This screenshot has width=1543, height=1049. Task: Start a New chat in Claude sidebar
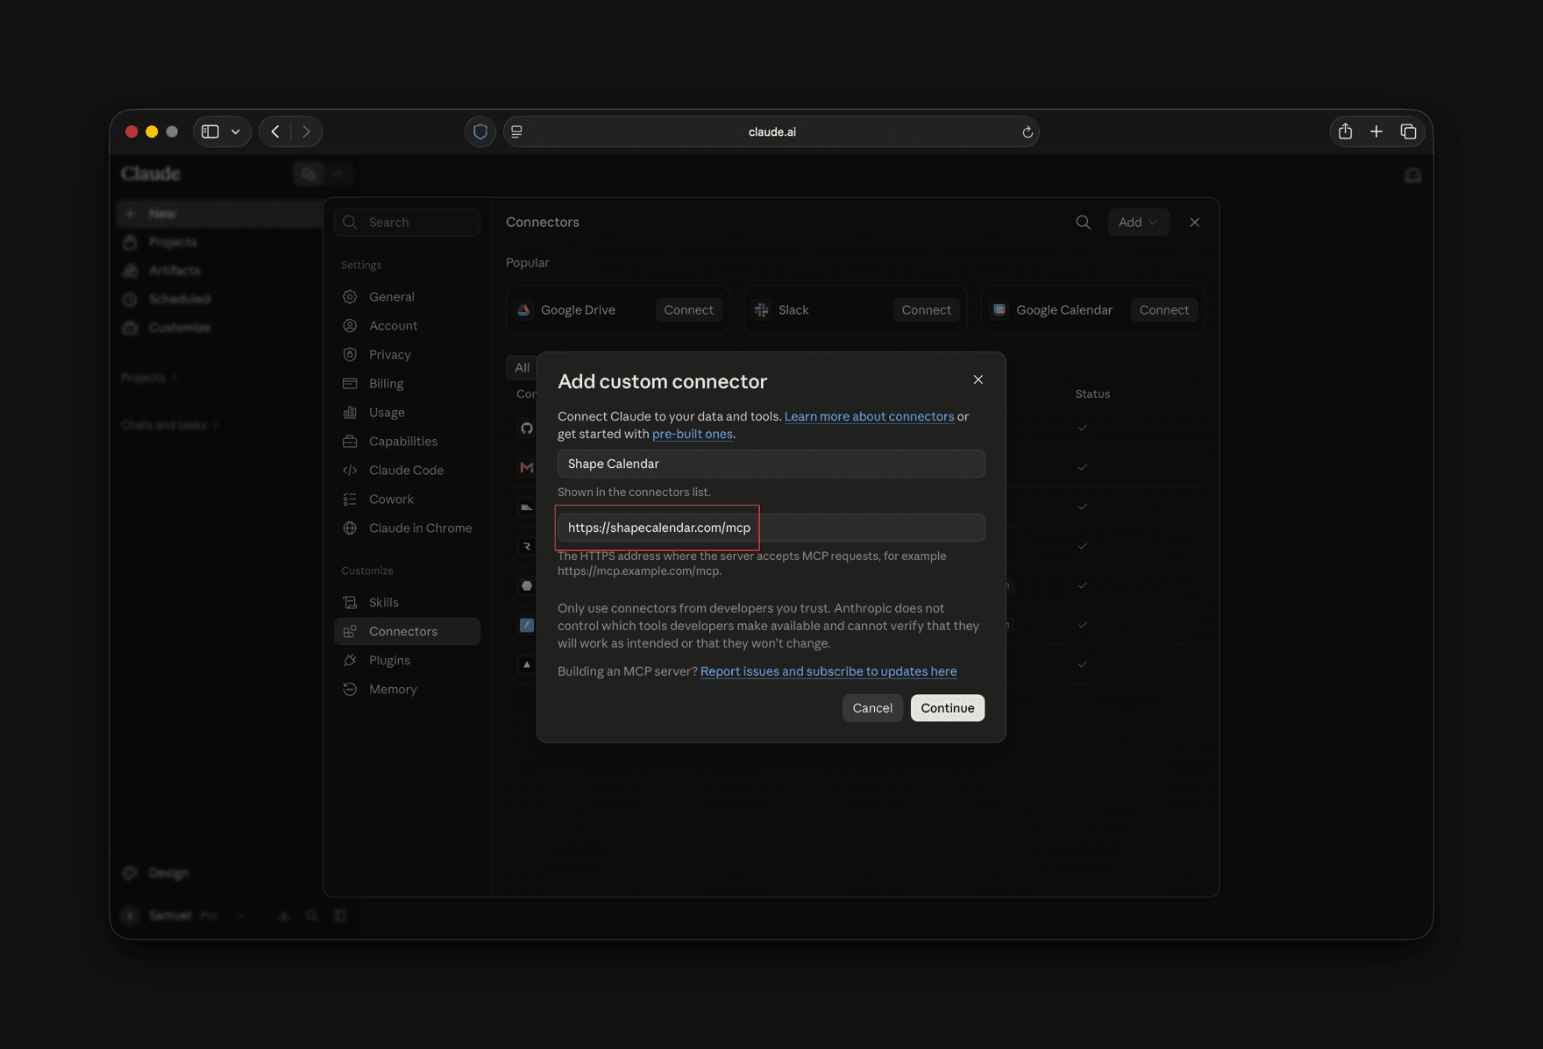(219, 214)
